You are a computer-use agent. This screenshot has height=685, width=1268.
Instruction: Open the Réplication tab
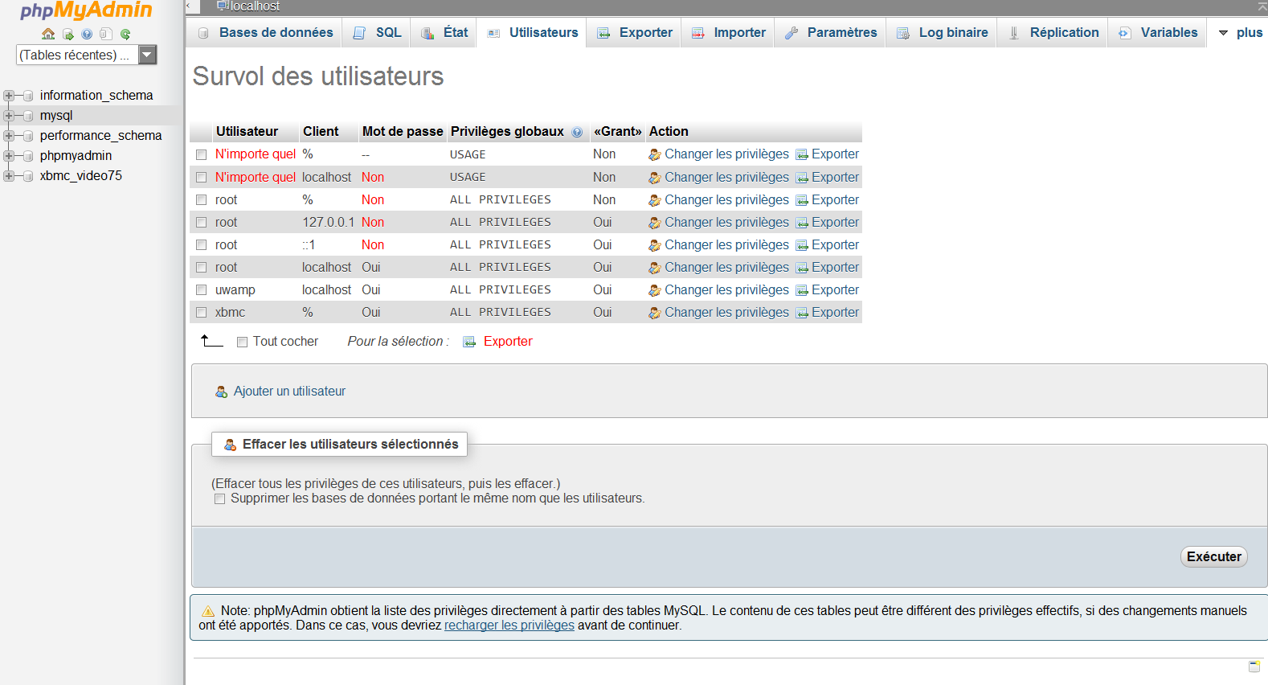click(x=1053, y=33)
